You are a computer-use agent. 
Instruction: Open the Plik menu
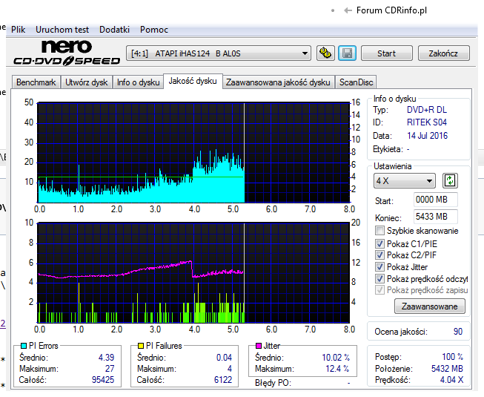(19, 30)
